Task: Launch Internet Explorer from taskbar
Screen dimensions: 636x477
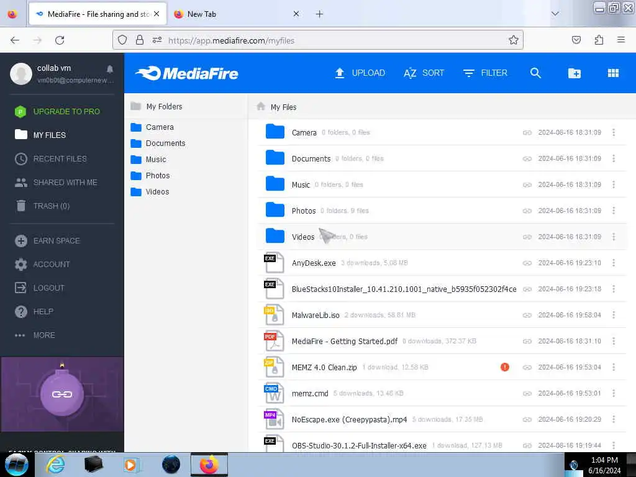Action: (x=55, y=465)
